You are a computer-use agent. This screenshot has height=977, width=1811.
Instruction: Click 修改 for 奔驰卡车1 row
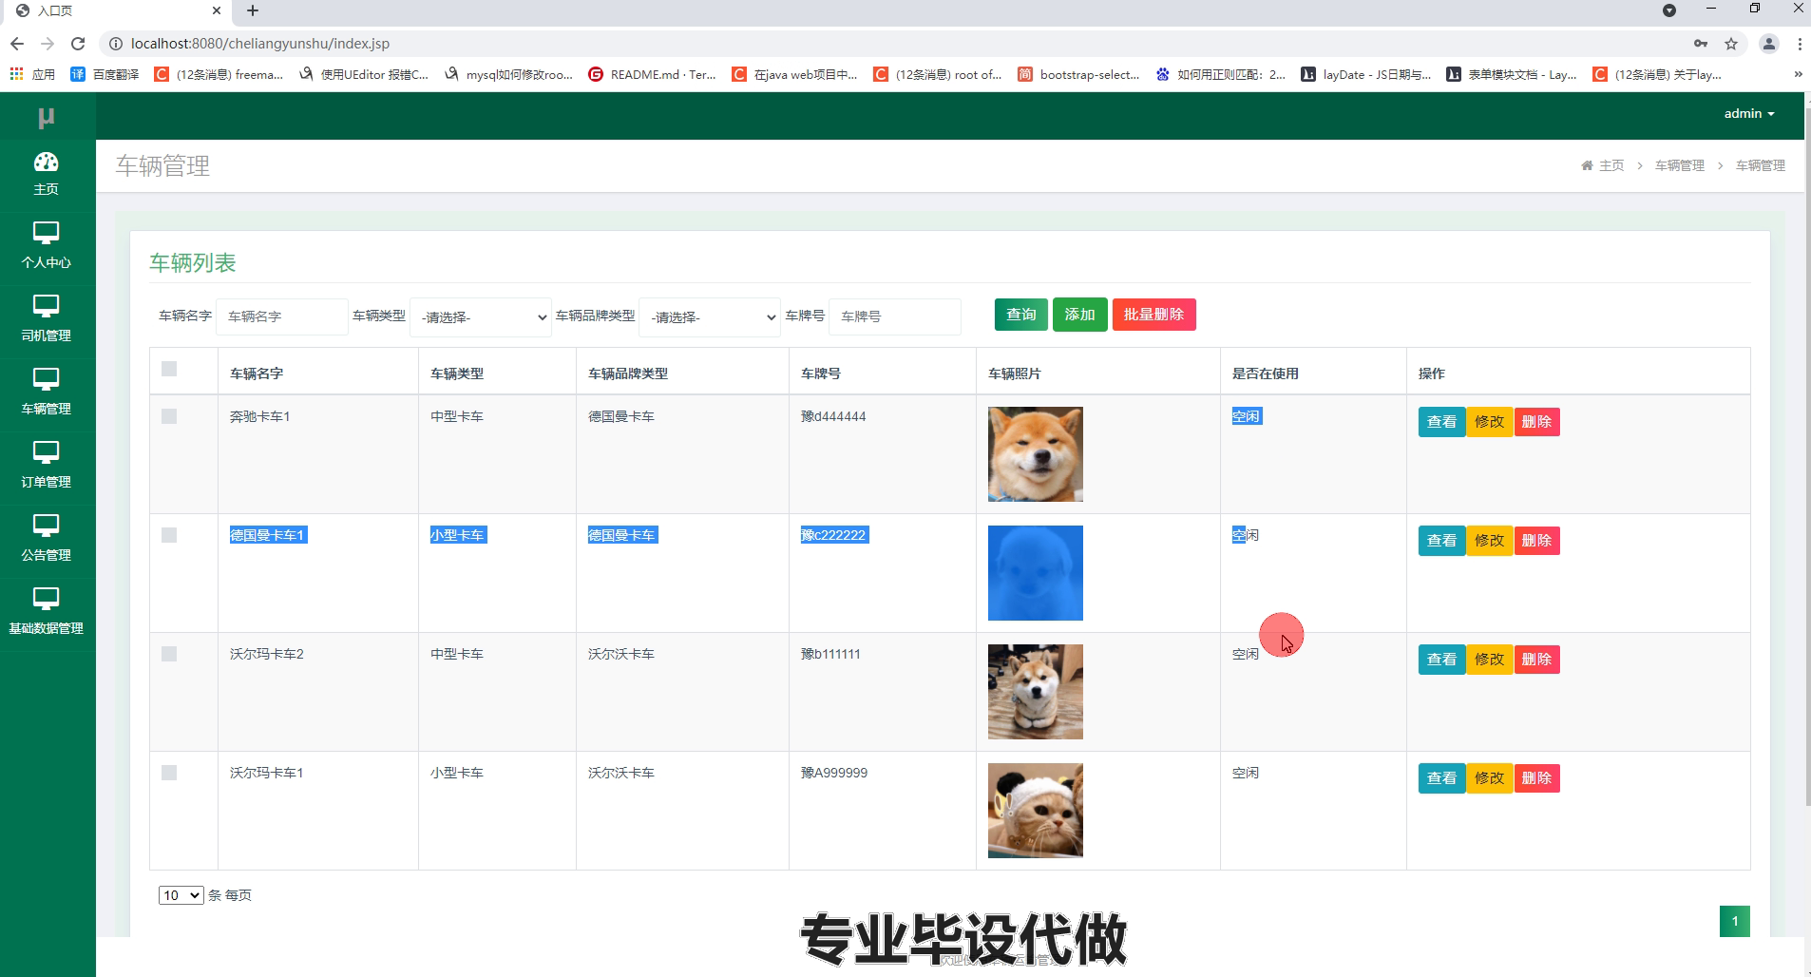point(1489,422)
